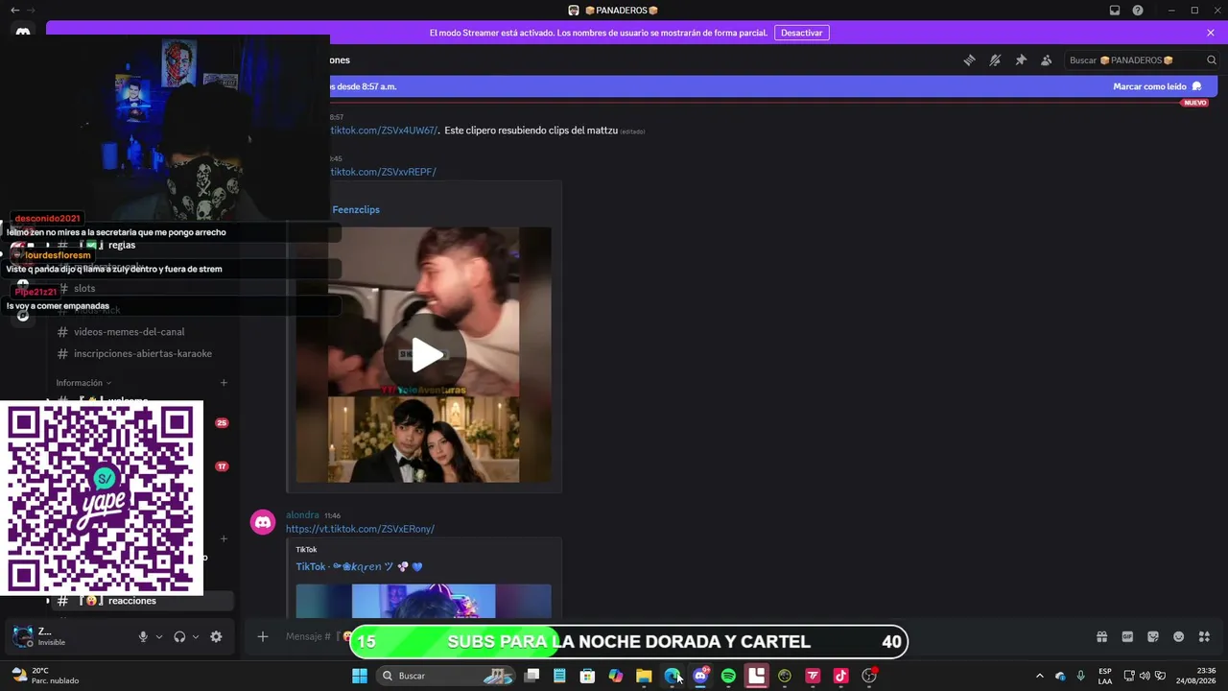
Task: Open the apps launcher in message bar
Action: 1205,636
